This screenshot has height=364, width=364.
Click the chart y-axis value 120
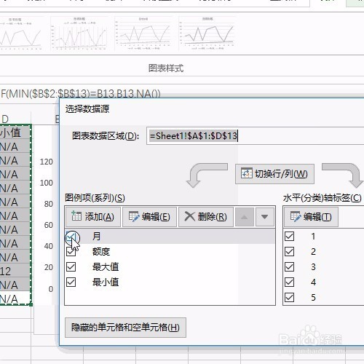(47, 162)
